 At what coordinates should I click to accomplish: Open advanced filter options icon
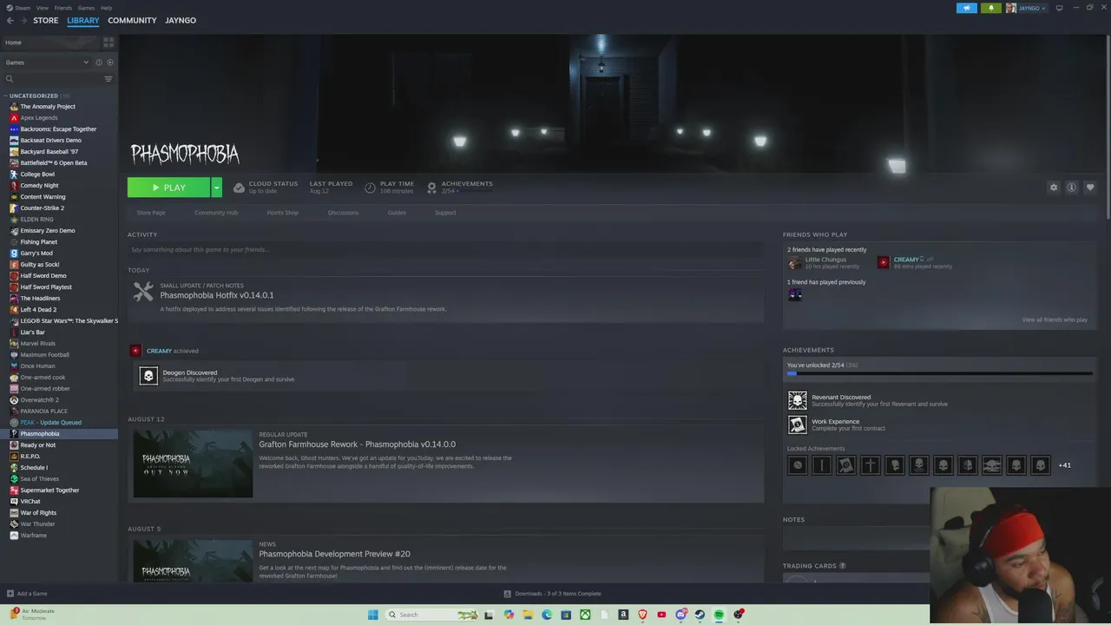tap(108, 79)
